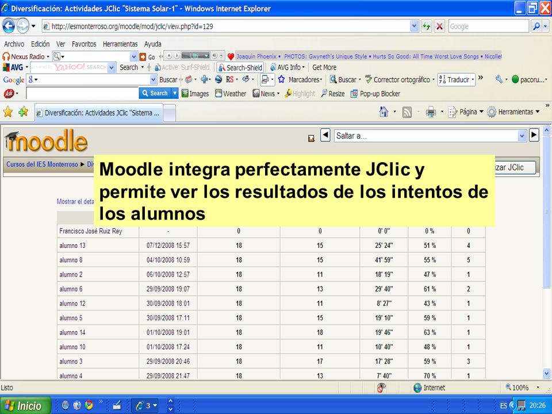552x414 pixels.
Task: Click Moodle next activity arrow button
Action: pyautogui.click(x=534, y=135)
